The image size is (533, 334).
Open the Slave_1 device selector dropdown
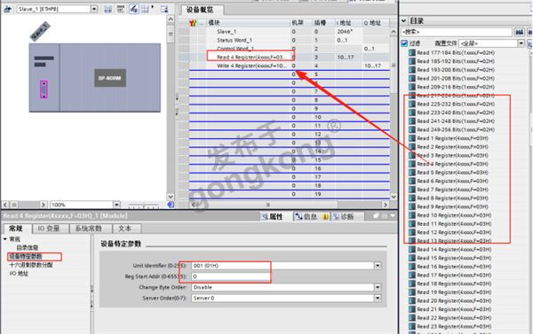point(94,9)
